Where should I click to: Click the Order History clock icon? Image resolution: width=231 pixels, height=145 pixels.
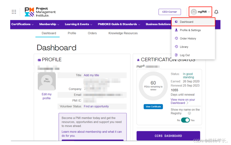[176, 38]
